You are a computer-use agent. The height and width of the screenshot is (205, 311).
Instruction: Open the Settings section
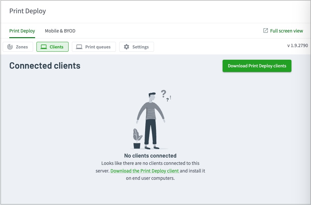pos(136,47)
